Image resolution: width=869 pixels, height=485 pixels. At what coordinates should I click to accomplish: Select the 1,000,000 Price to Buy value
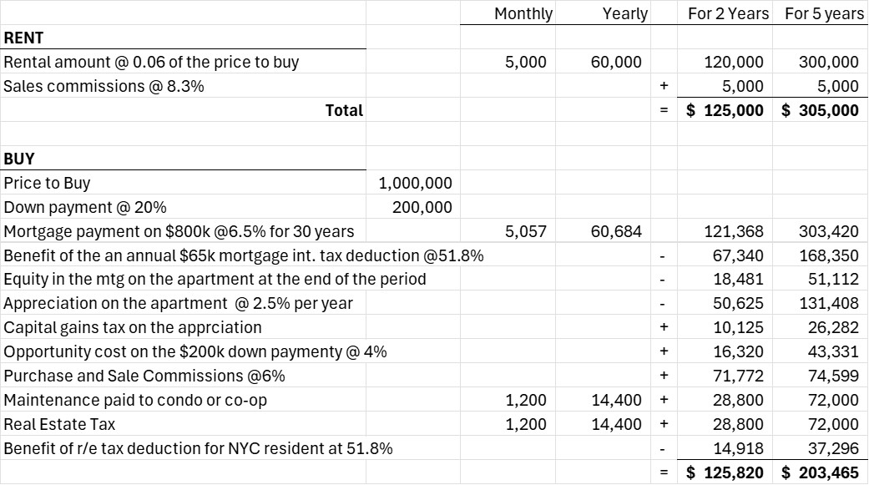(x=416, y=183)
